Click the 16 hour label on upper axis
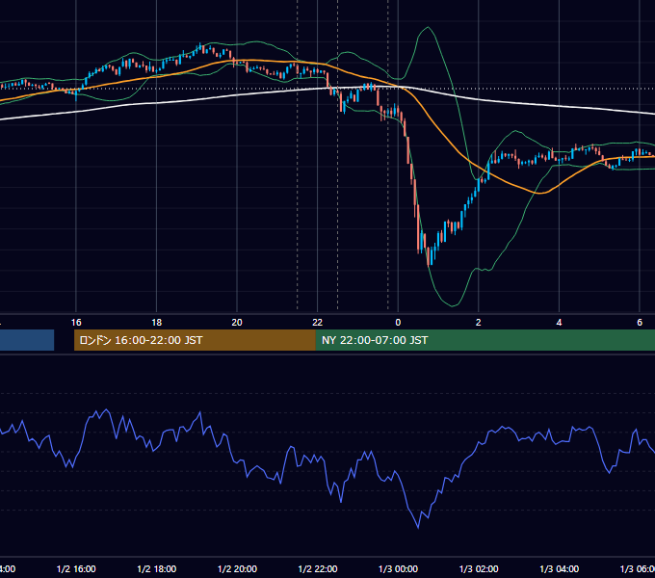 click(x=76, y=323)
